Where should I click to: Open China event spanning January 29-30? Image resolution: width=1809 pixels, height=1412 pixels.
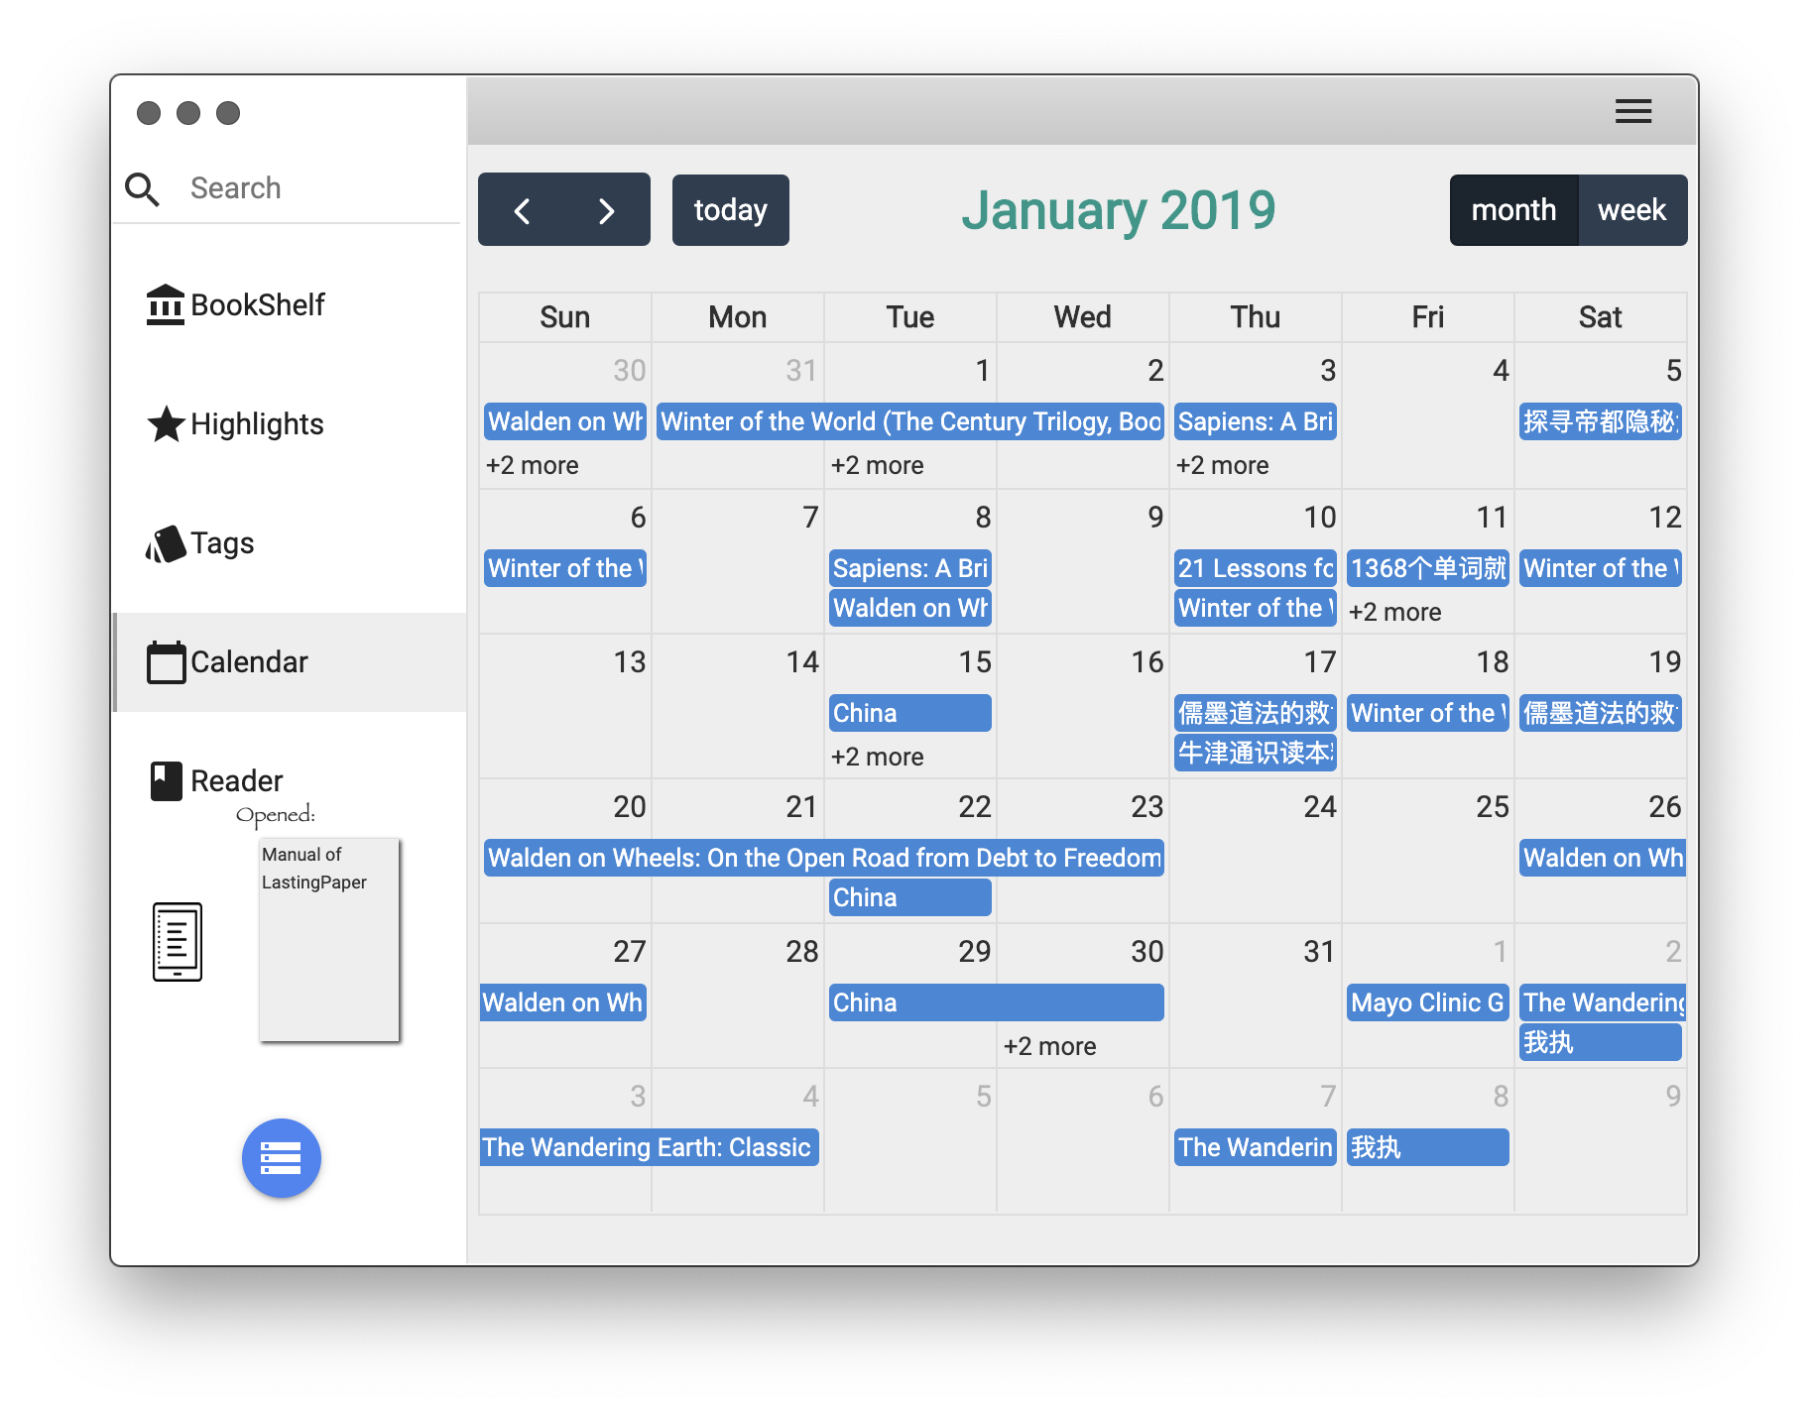pyautogui.click(x=997, y=1002)
